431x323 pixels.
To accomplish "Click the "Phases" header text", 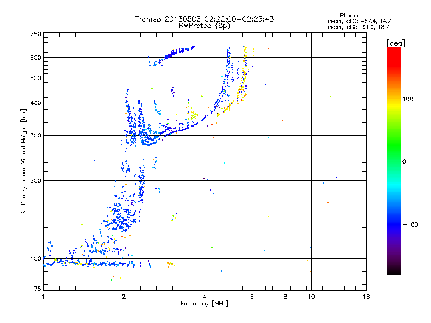I will coord(349,16).
